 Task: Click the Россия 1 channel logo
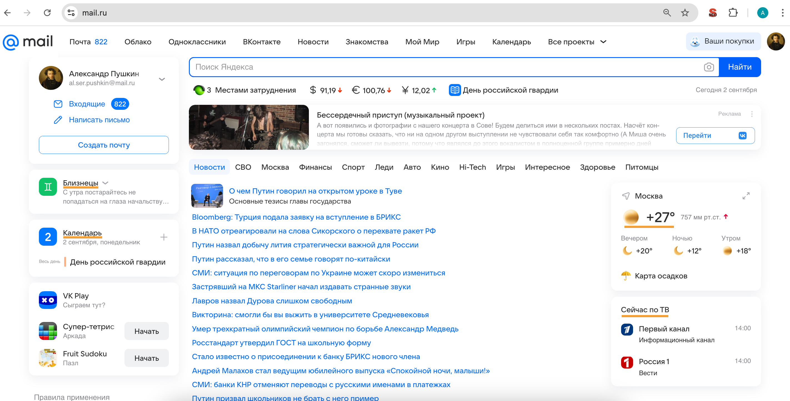627,362
